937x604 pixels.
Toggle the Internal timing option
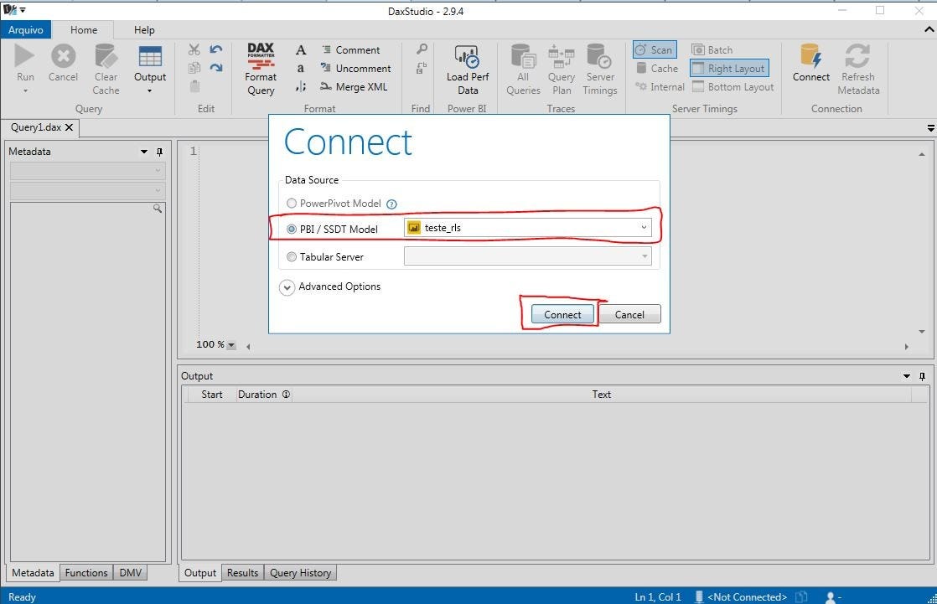tap(660, 86)
